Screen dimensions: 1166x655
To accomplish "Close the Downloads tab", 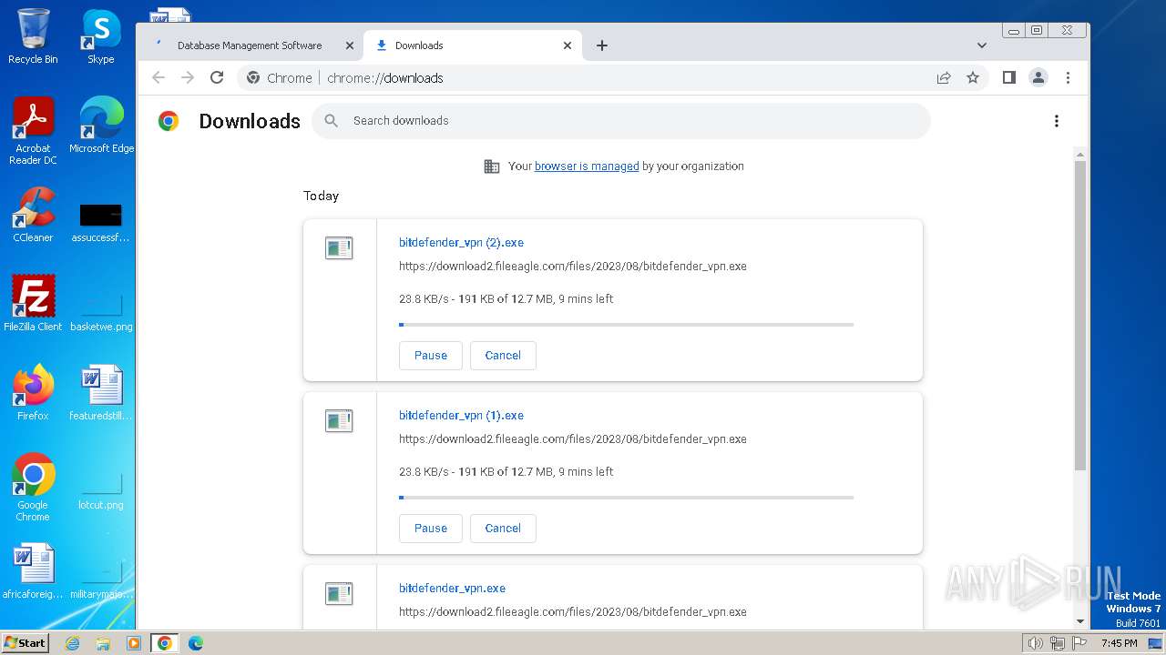I will (x=568, y=45).
